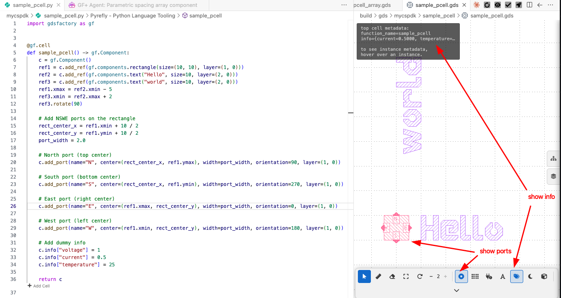561x298 pixels.
Task: Open the hierarchy tree side panel
Action: pyautogui.click(x=553, y=159)
